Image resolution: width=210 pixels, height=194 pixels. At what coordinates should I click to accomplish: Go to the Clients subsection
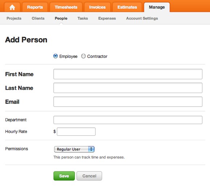(38, 18)
